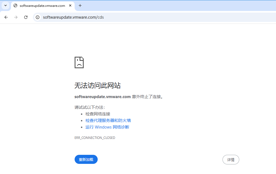Click the 请试试以下办法 text line

pyautogui.click(x=89, y=107)
